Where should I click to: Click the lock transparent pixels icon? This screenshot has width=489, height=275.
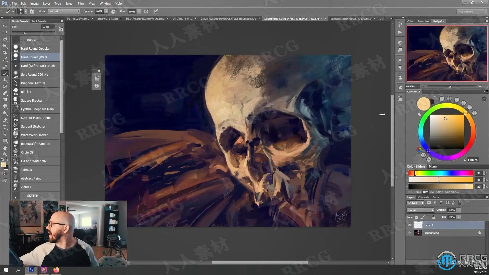tap(417, 217)
